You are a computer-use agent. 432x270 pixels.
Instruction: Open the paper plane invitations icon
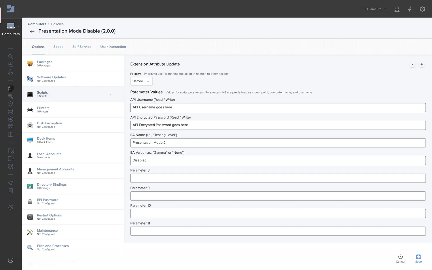point(11,183)
